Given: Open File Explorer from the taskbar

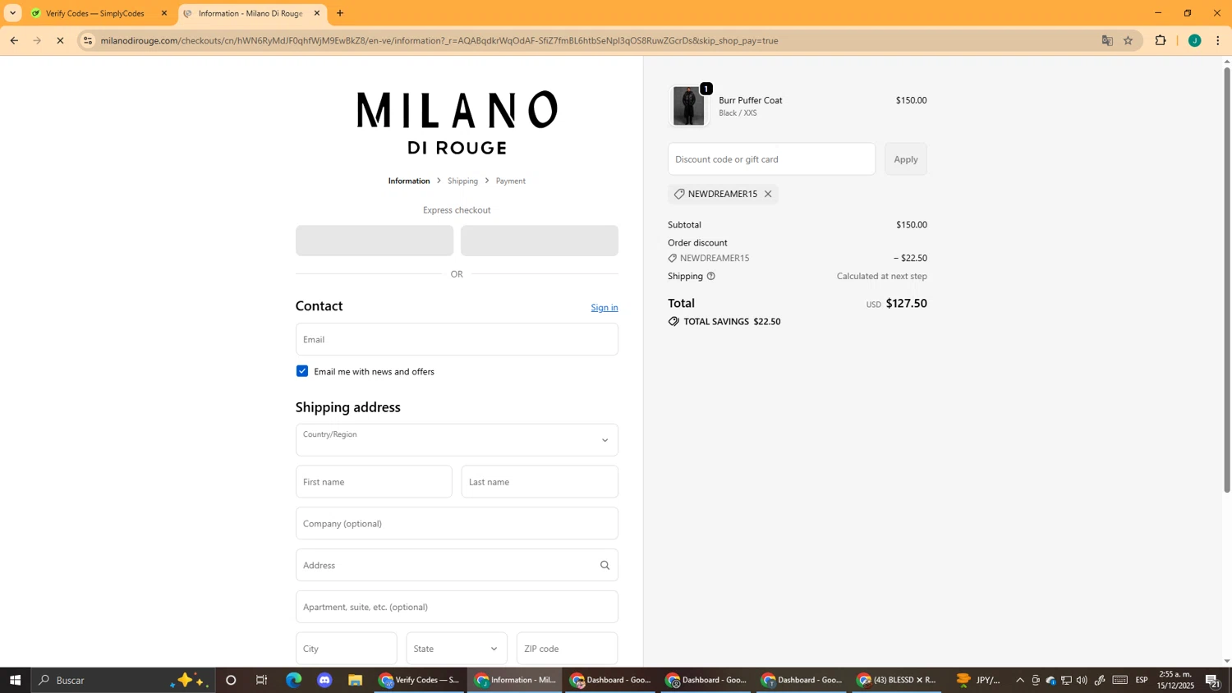Looking at the screenshot, I should [x=356, y=680].
